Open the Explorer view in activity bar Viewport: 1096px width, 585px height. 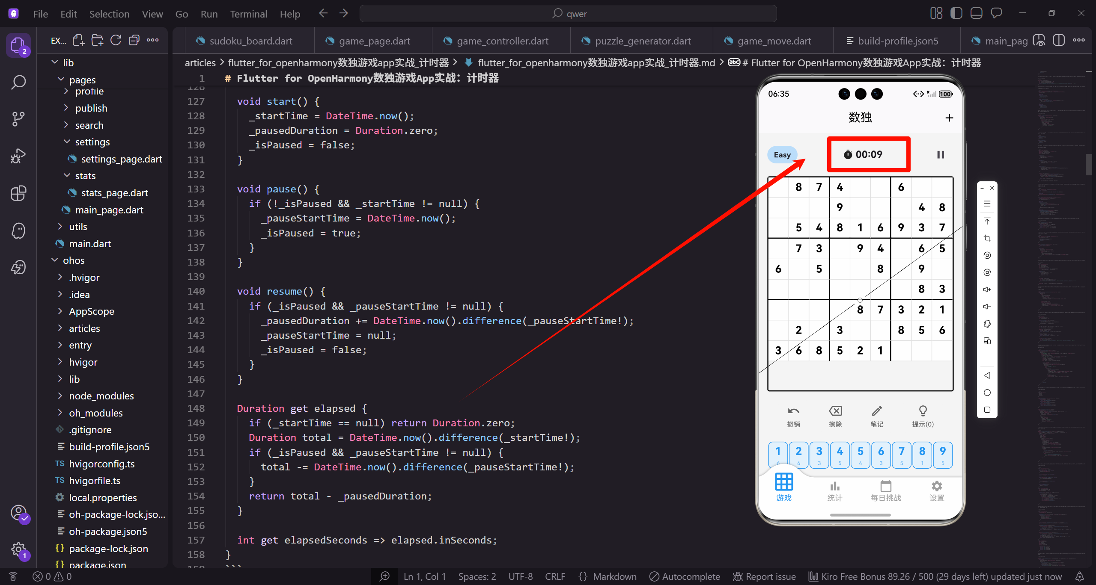click(x=18, y=44)
